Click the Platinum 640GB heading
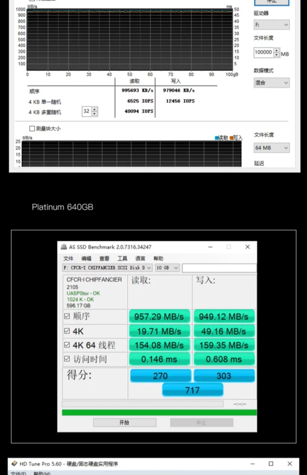This screenshot has height=475, width=307. tap(63, 207)
